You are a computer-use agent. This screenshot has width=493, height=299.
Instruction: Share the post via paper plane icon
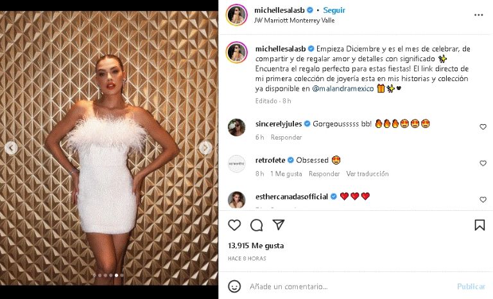click(x=278, y=225)
